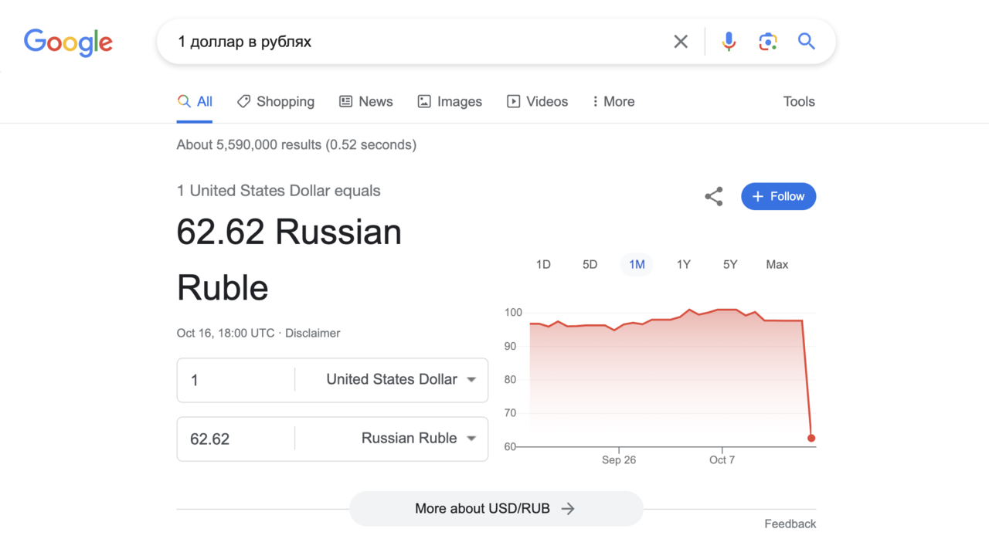Switch to the News tab
The width and height of the screenshot is (989, 556).
(x=365, y=101)
